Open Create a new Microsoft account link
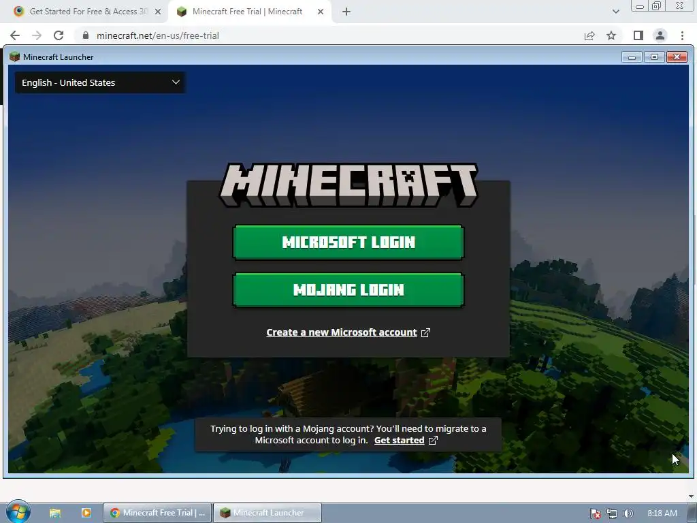The image size is (697, 523). [342, 332]
